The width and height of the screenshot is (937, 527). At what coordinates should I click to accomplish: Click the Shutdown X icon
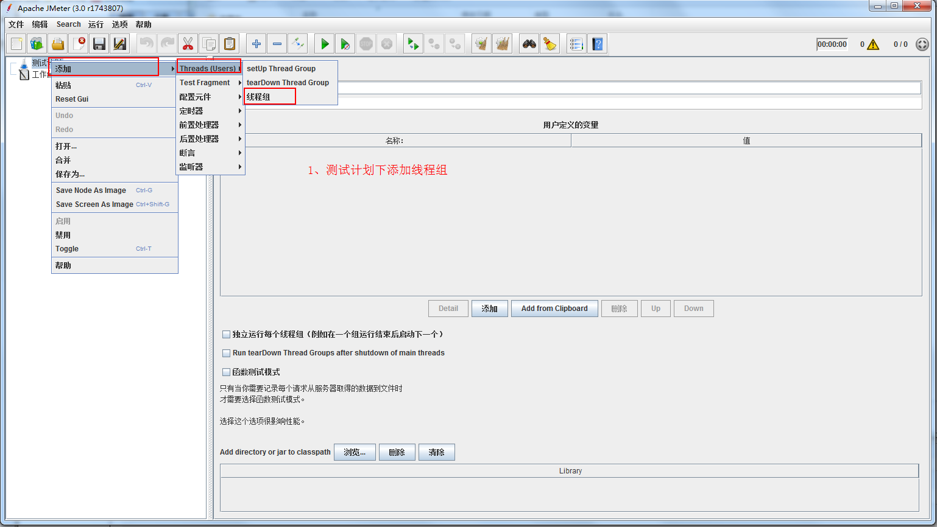pyautogui.click(x=387, y=44)
